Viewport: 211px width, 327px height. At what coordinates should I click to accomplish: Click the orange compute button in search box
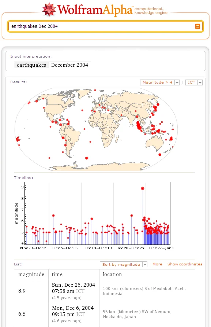[x=197, y=26]
